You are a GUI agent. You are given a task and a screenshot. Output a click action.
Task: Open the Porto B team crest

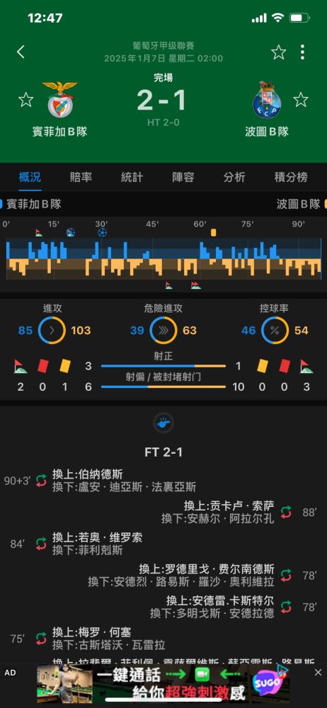click(267, 99)
